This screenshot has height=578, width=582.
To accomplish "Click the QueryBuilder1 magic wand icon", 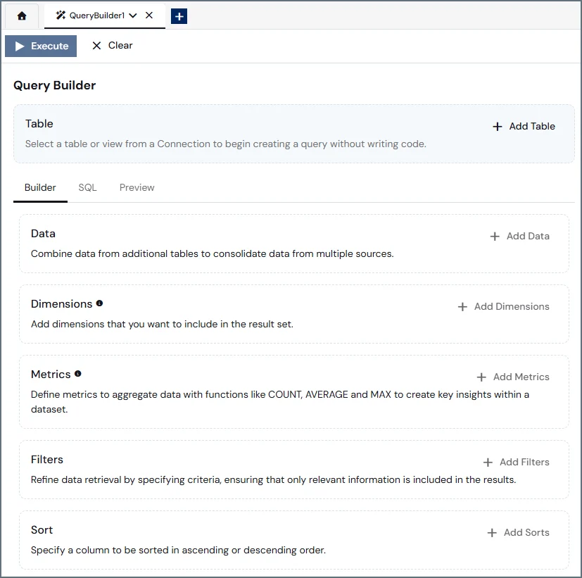I will coord(61,15).
